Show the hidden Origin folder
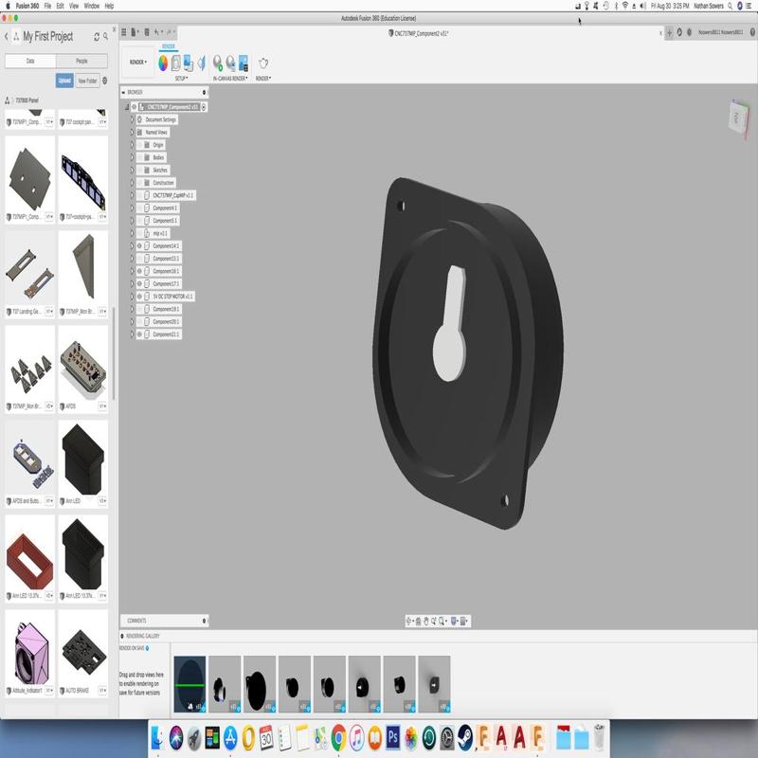758x758 pixels. (139, 145)
